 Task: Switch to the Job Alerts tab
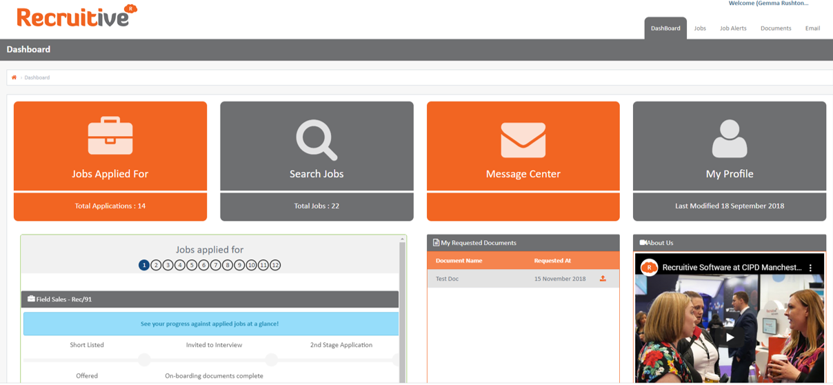(x=733, y=28)
